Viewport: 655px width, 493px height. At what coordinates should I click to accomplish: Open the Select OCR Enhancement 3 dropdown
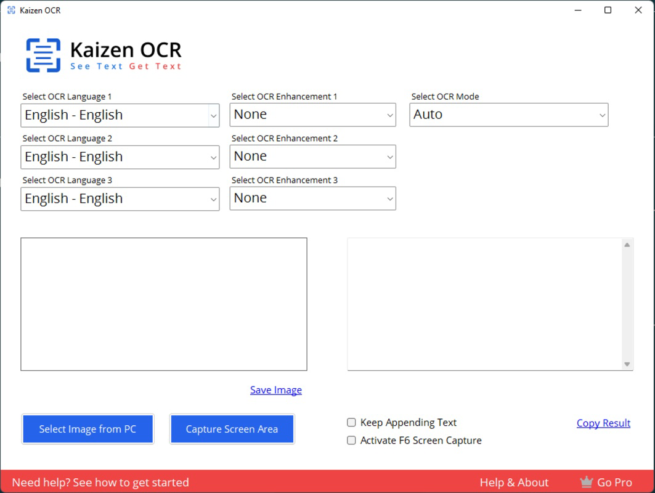(x=312, y=198)
